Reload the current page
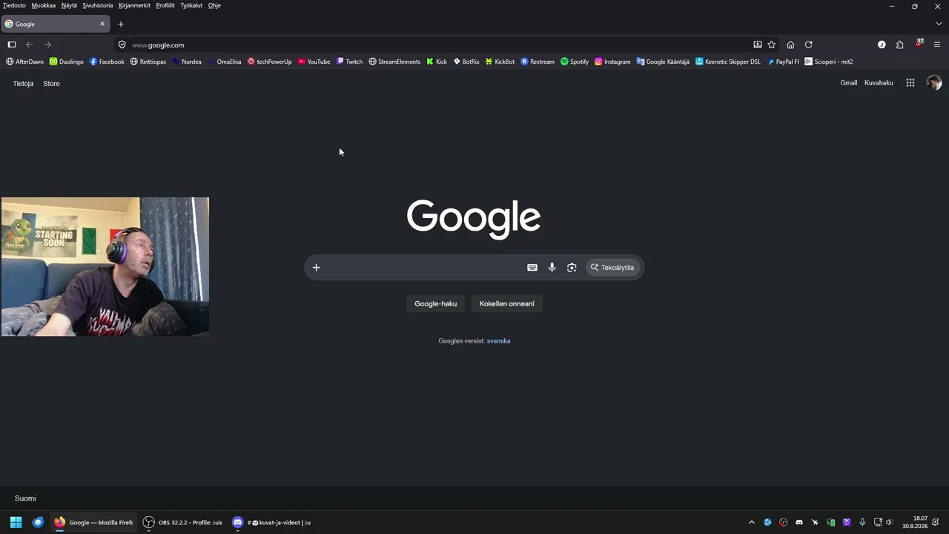 809,44
